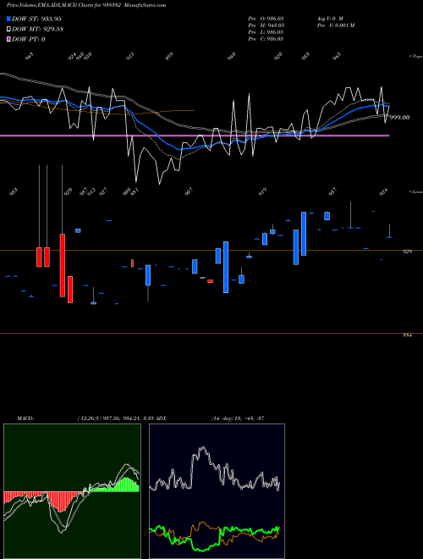Click the 999.00 price label beside EMA lines

[x=399, y=117]
